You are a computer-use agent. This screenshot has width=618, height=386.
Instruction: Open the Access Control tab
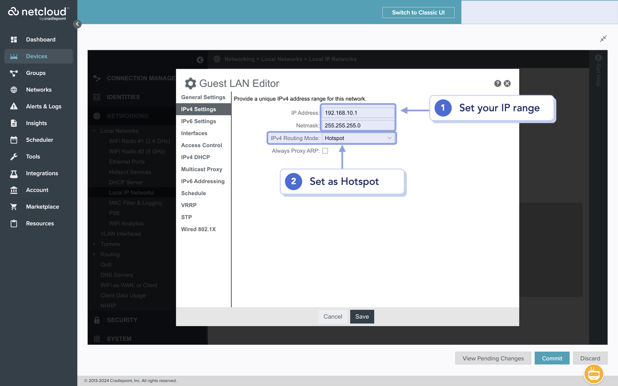pos(201,145)
